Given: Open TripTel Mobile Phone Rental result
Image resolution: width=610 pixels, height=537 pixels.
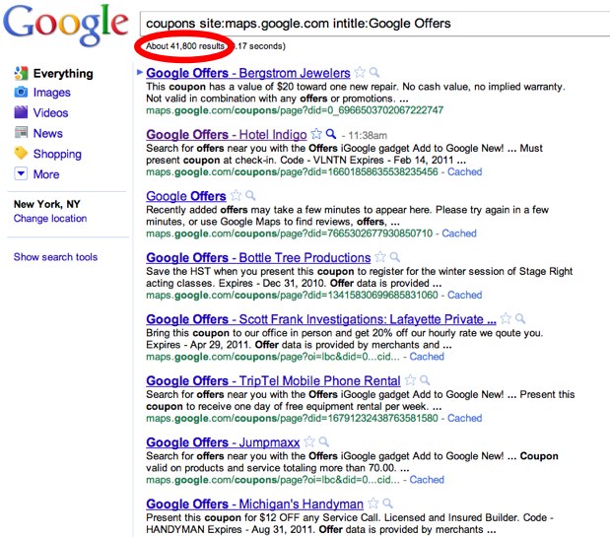Looking at the screenshot, I should pos(274,380).
